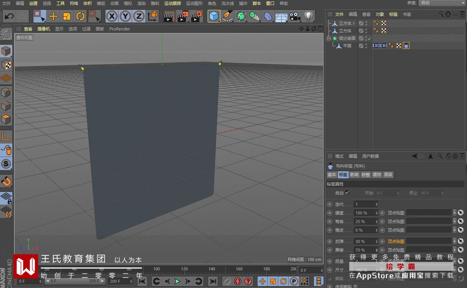The image size is (467, 288).
Task: Open the bend deformer icon
Action: pyautogui.click(x=268, y=16)
